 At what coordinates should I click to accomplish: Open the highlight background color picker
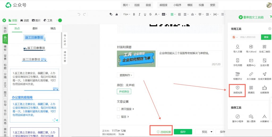(x=164, y=14)
